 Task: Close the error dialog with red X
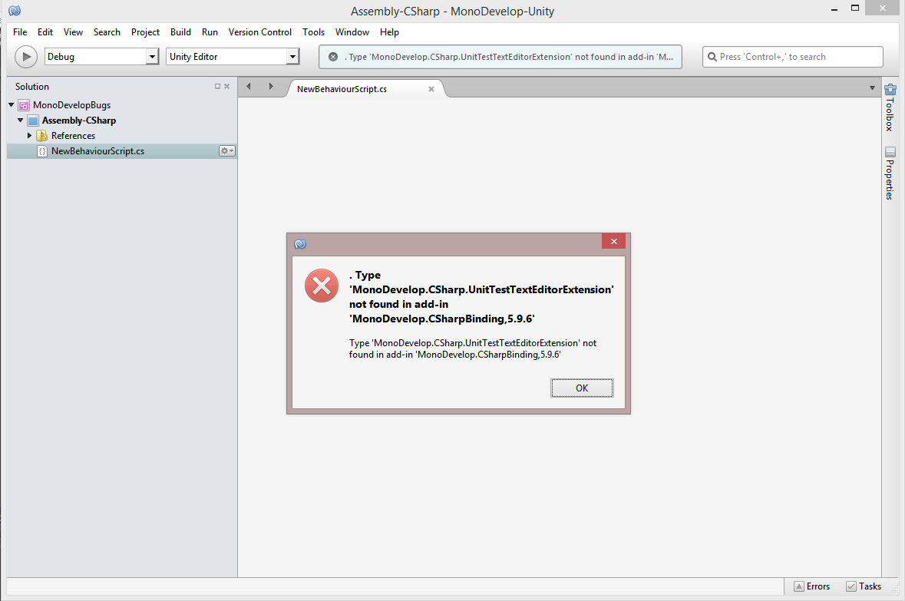tap(613, 241)
